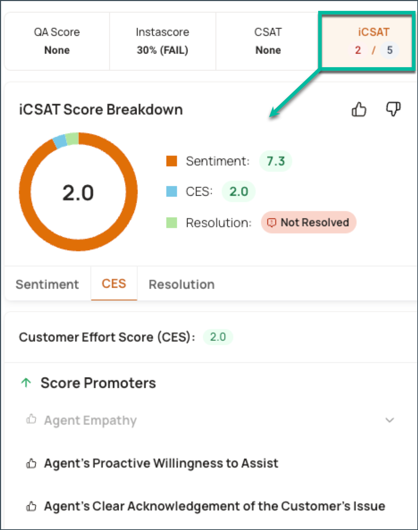Open the Instascore 30% (FAIL) tile
This screenshot has height=530, width=418.
tap(162, 41)
